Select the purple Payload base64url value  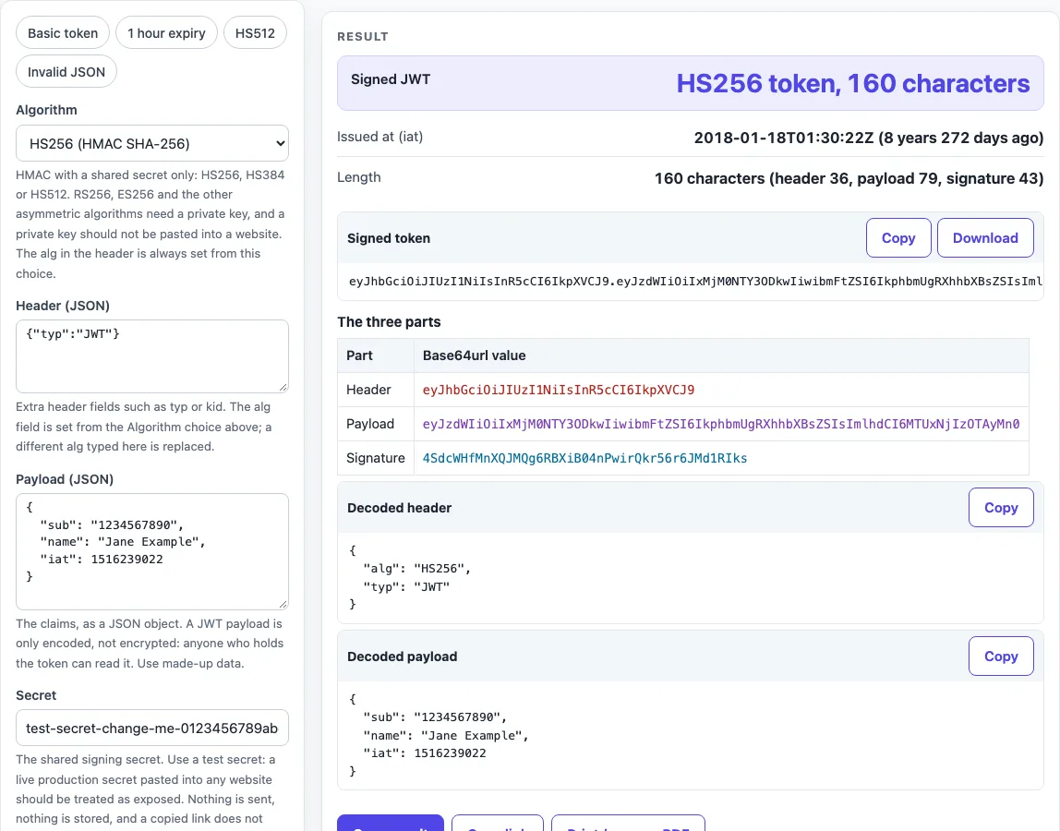[720, 425]
